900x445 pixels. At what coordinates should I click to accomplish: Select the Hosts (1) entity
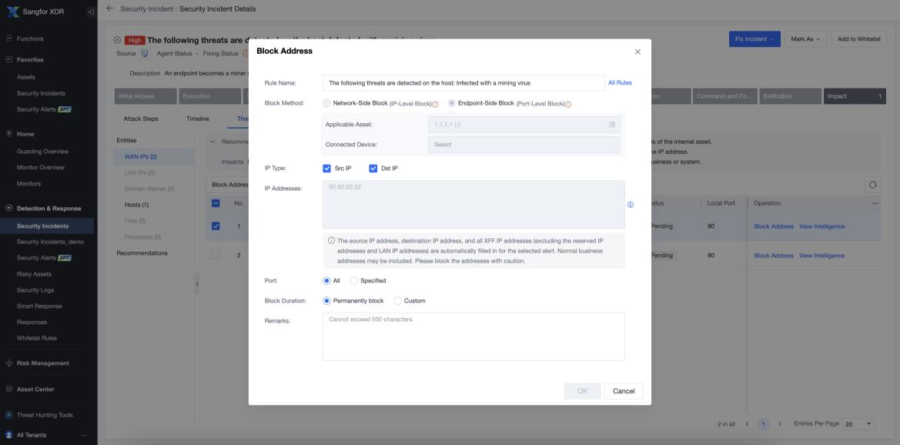click(x=136, y=205)
